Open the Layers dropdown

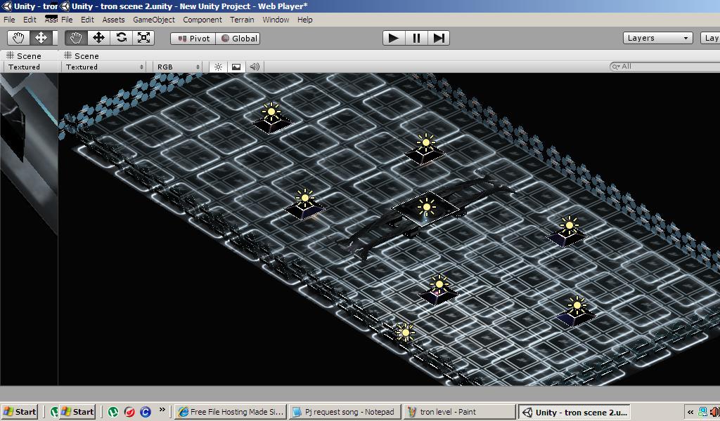click(x=658, y=38)
